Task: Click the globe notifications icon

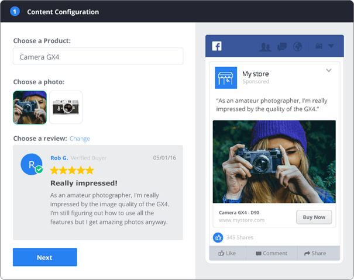Action: coord(297,47)
